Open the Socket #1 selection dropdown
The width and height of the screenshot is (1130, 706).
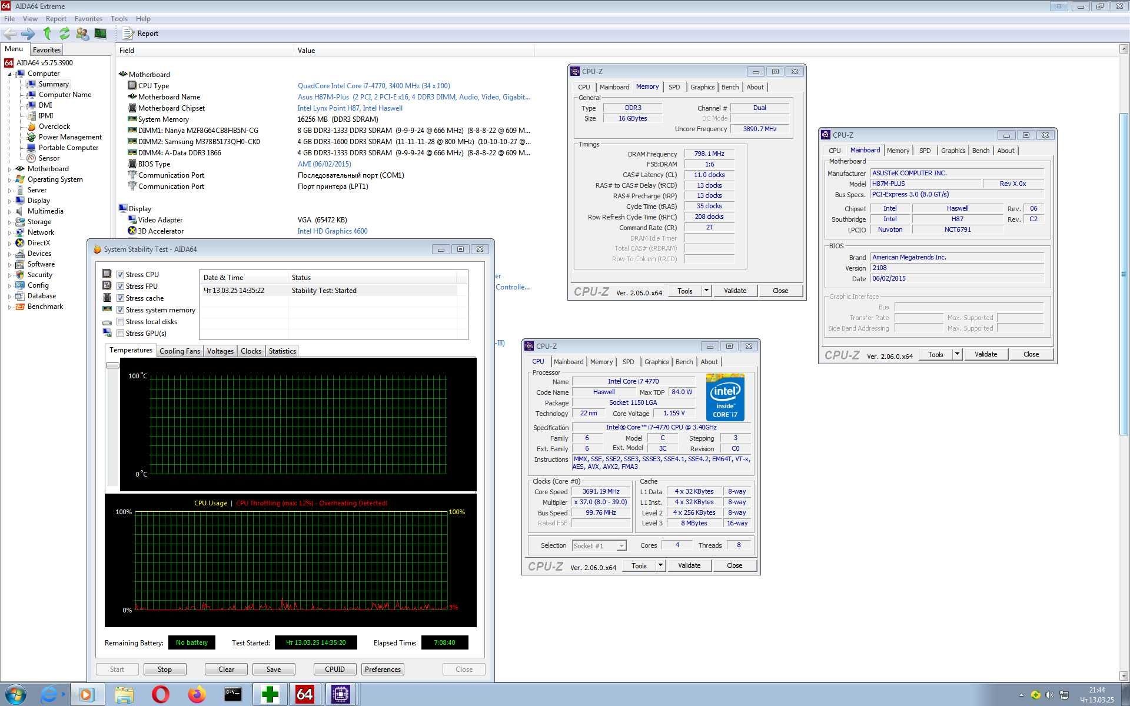[621, 546]
